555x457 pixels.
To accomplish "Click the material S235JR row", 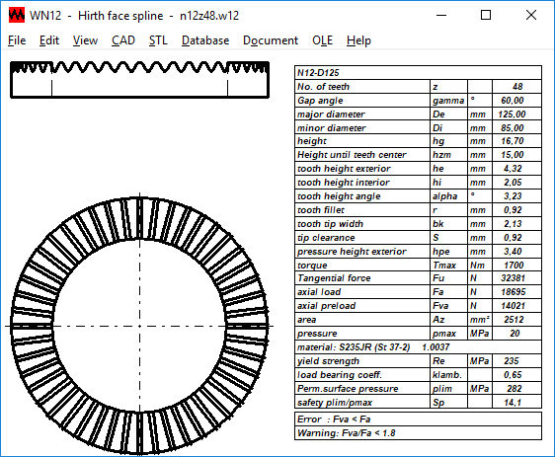I will coord(418,347).
